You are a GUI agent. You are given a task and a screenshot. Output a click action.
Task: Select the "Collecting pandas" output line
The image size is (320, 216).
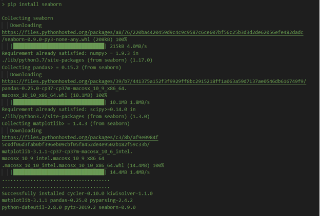[x=65, y=67]
